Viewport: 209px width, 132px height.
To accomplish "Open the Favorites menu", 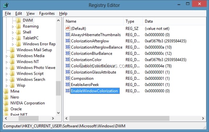I will point(47,13).
